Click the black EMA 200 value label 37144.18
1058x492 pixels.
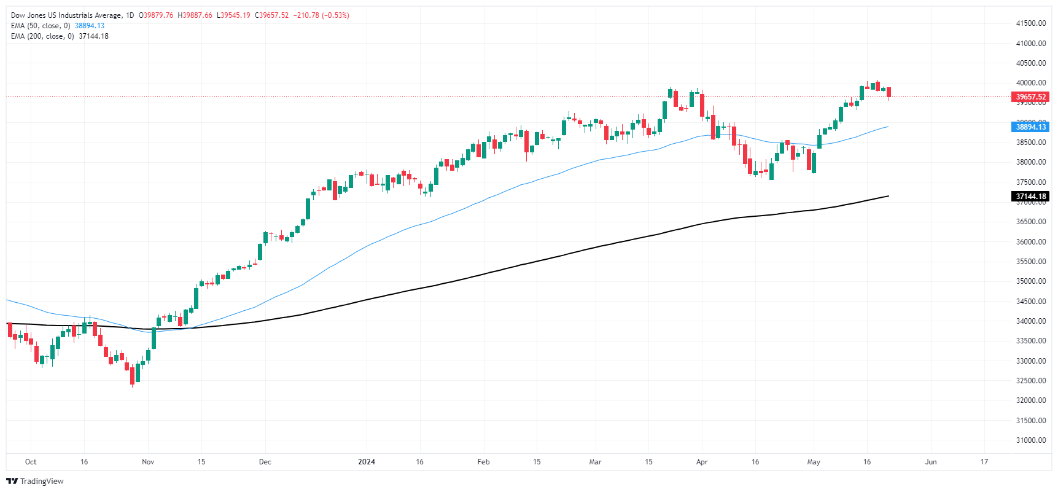tap(1030, 197)
